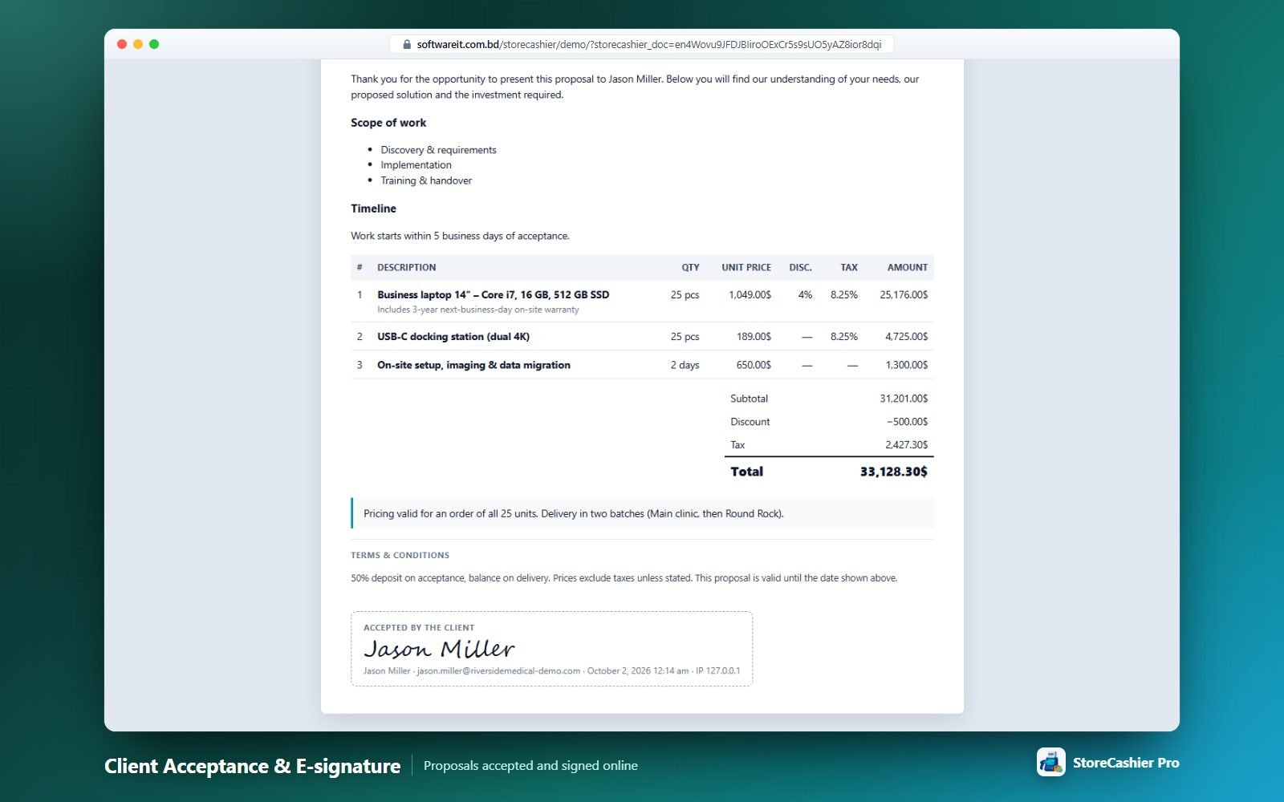Screen dimensions: 1284x802
Task: Click "Work starts within 5 business days" sentence
Action: click(460, 236)
